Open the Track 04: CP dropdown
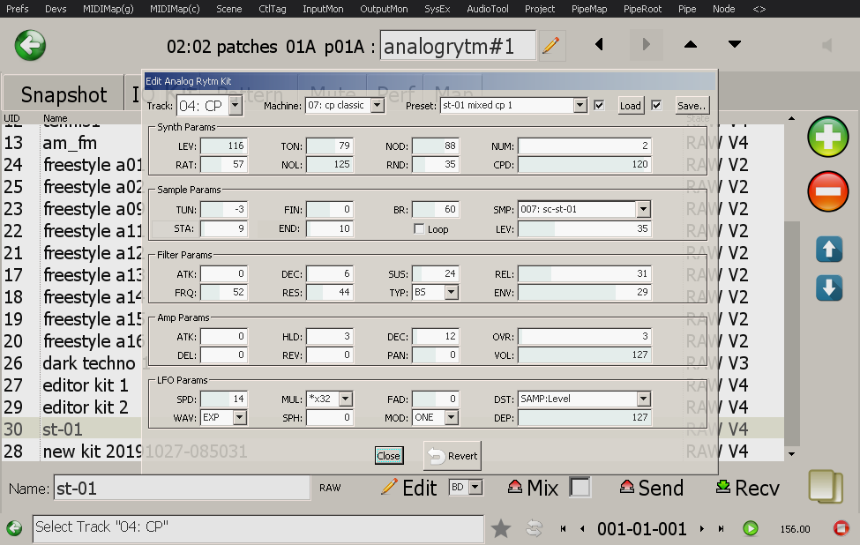860x545 pixels. (235, 106)
